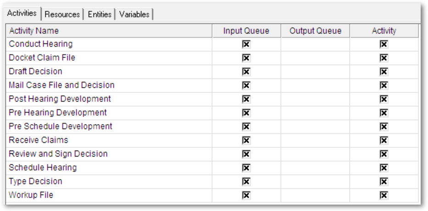Select the Review and Sign Decision row

pyautogui.click(x=212, y=154)
